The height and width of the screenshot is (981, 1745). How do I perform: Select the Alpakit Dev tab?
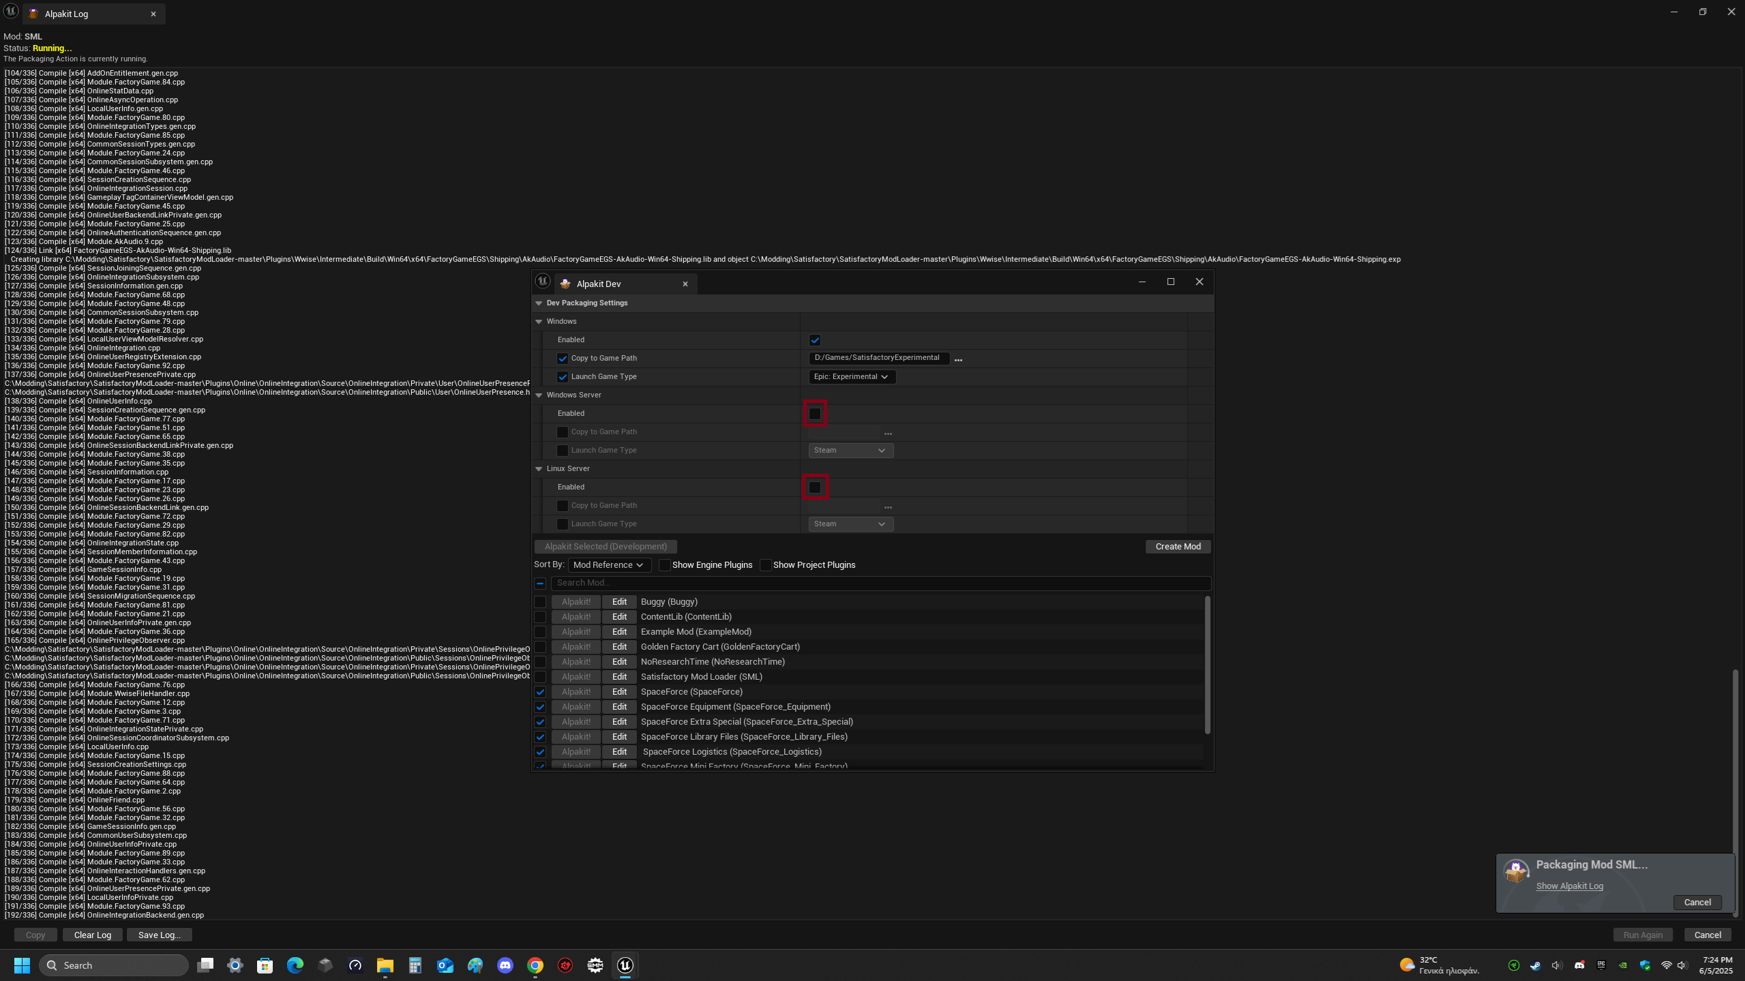[599, 284]
